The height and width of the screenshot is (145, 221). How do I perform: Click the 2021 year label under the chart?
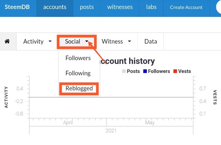pyautogui.click(x=110, y=130)
